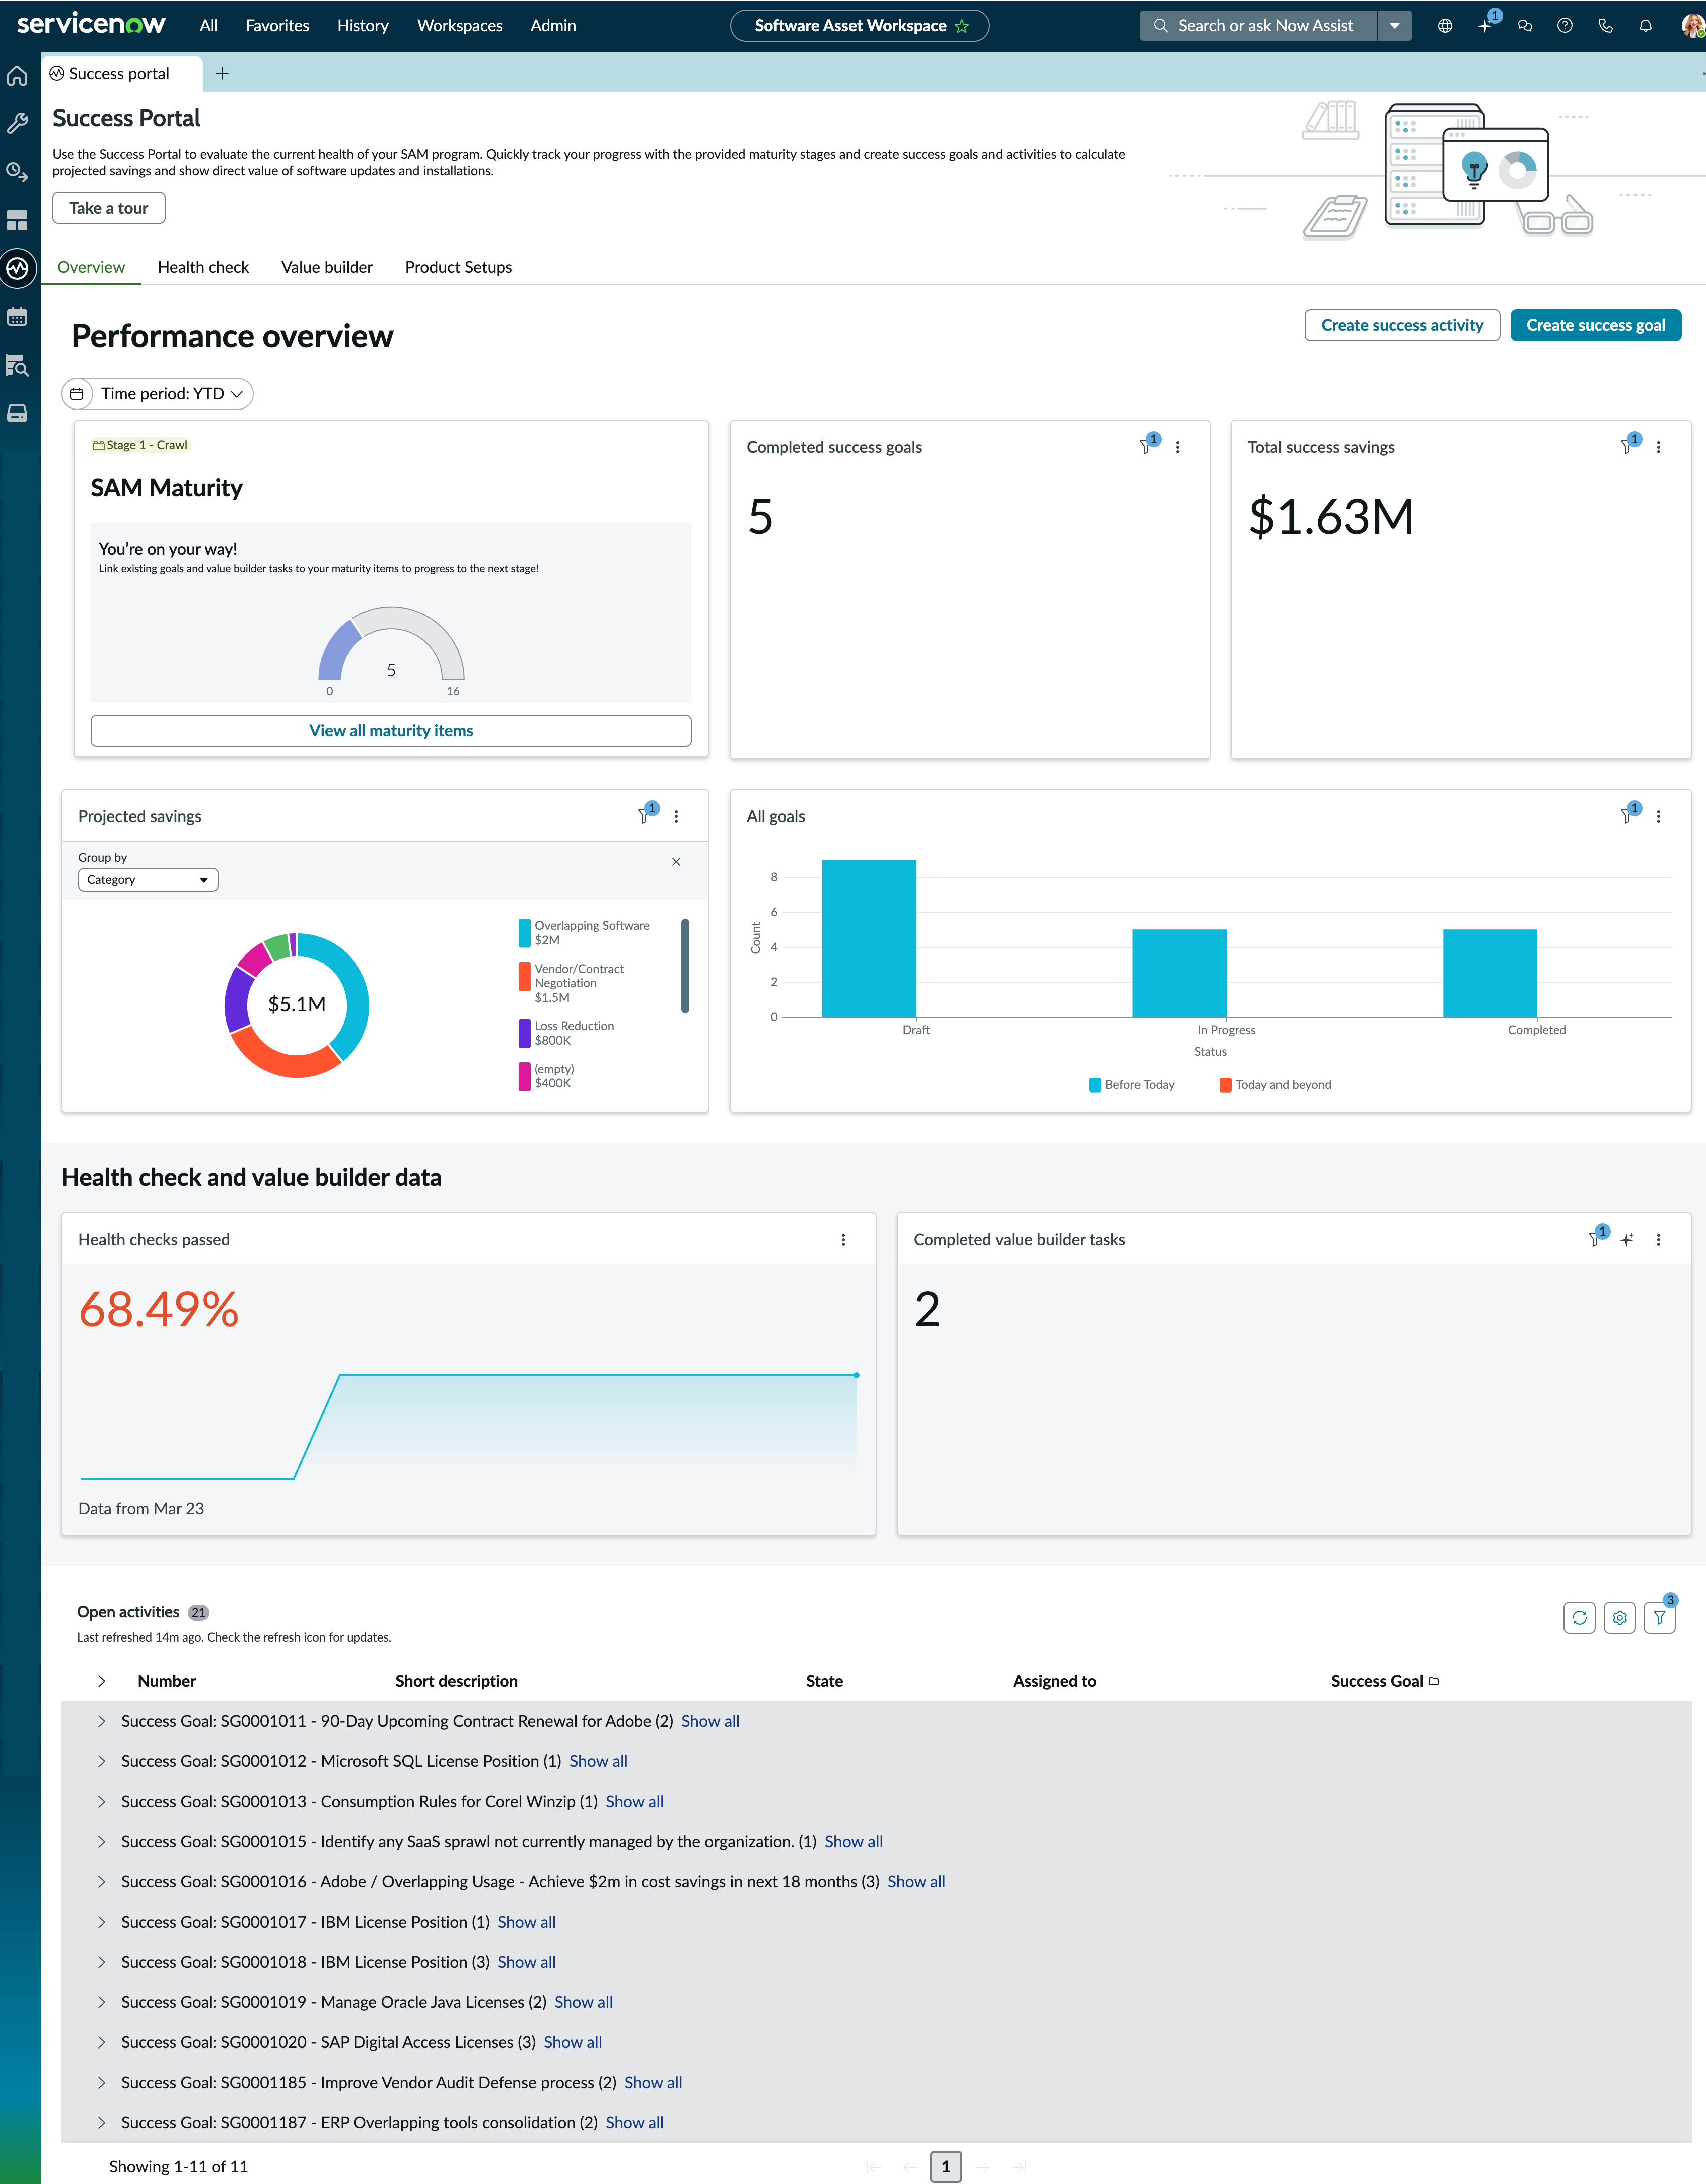1706x2184 pixels.
Task: Click the Draft bar in All goals chart
Action: coord(869,938)
